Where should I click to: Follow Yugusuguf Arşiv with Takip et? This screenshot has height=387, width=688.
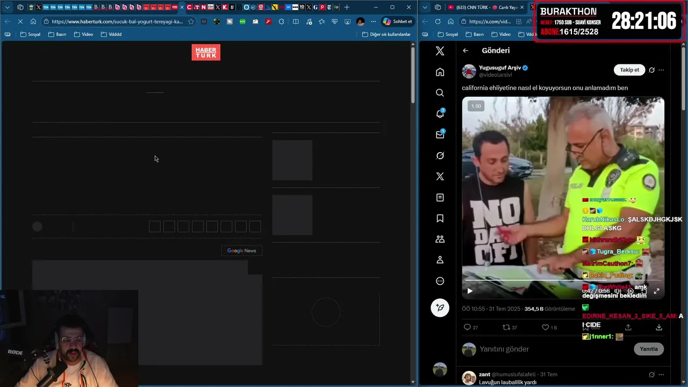click(629, 70)
